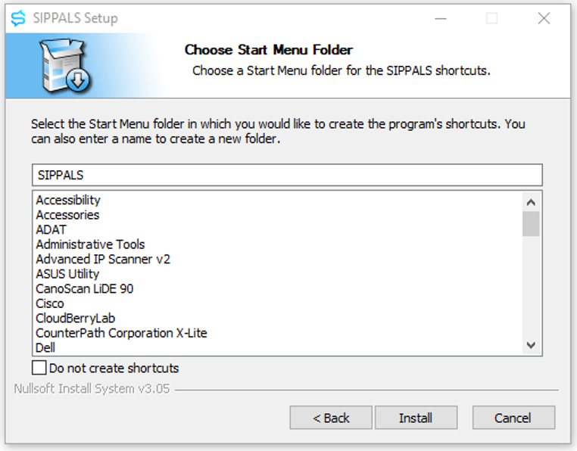
Task: Click the folder list scroll up arrow
Action: (x=531, y=202)
